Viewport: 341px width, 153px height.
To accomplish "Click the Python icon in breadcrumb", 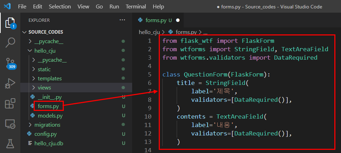I will pyautogui.click(x=171, y=32).
